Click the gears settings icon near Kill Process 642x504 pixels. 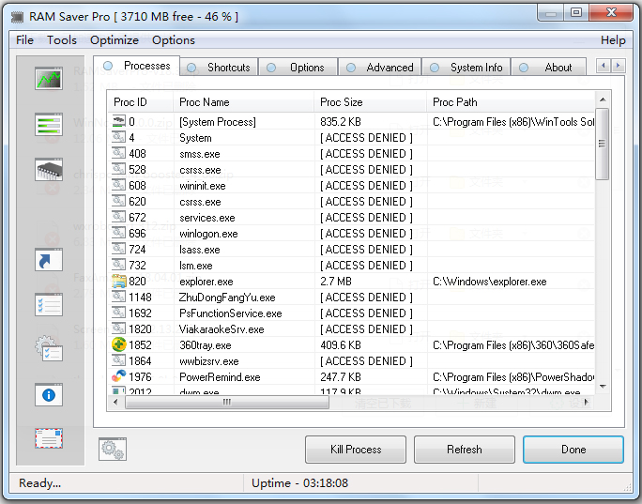pos(113,450)
